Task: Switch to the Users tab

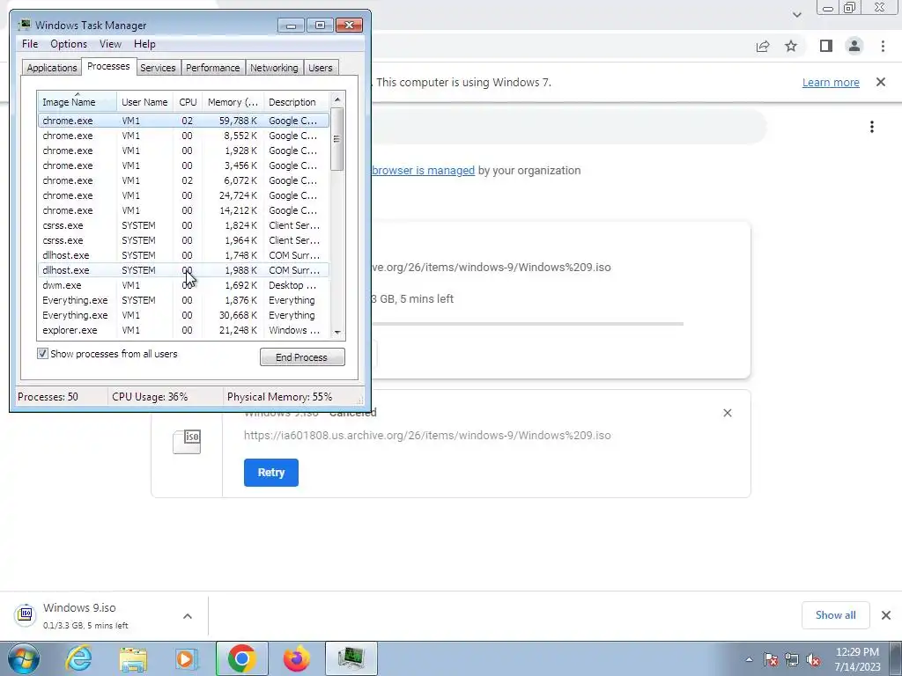Action: pos(321,67)
